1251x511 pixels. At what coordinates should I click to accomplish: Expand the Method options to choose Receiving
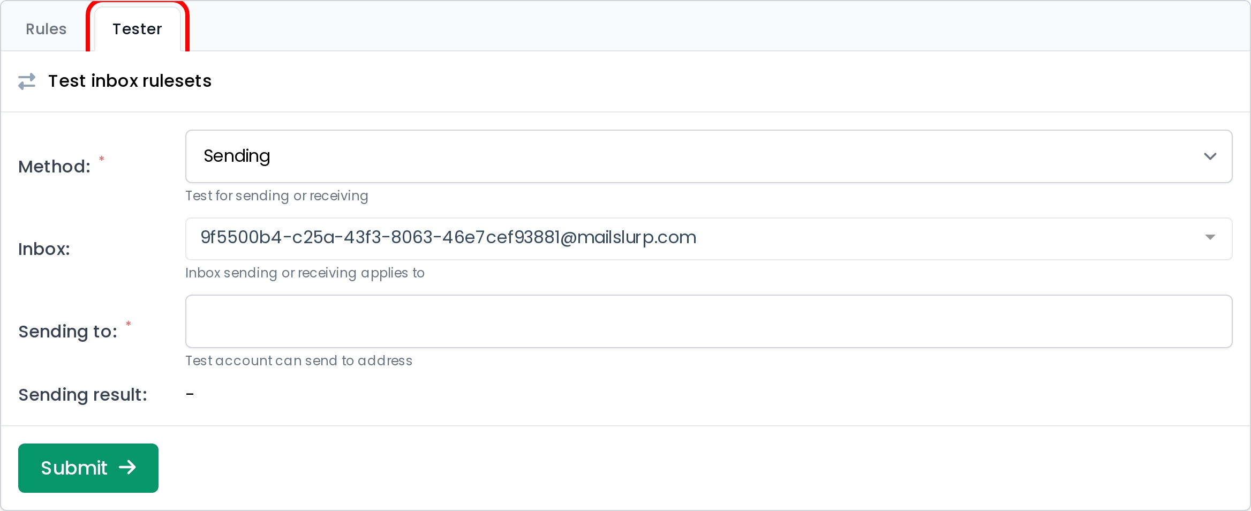click(x=1210, y=156)
